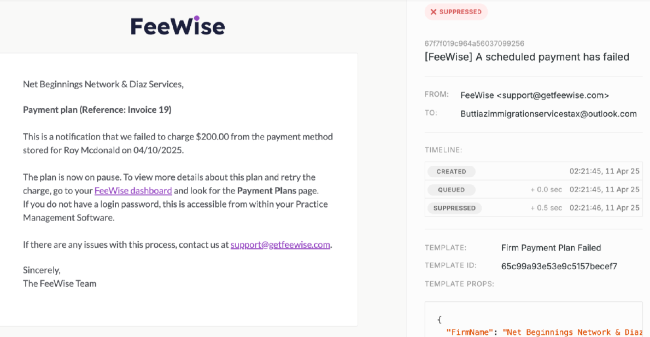The height and width of the screenshot is (337, 650).
Task: Open the FeeWise dashboard link
Action: 133,191
